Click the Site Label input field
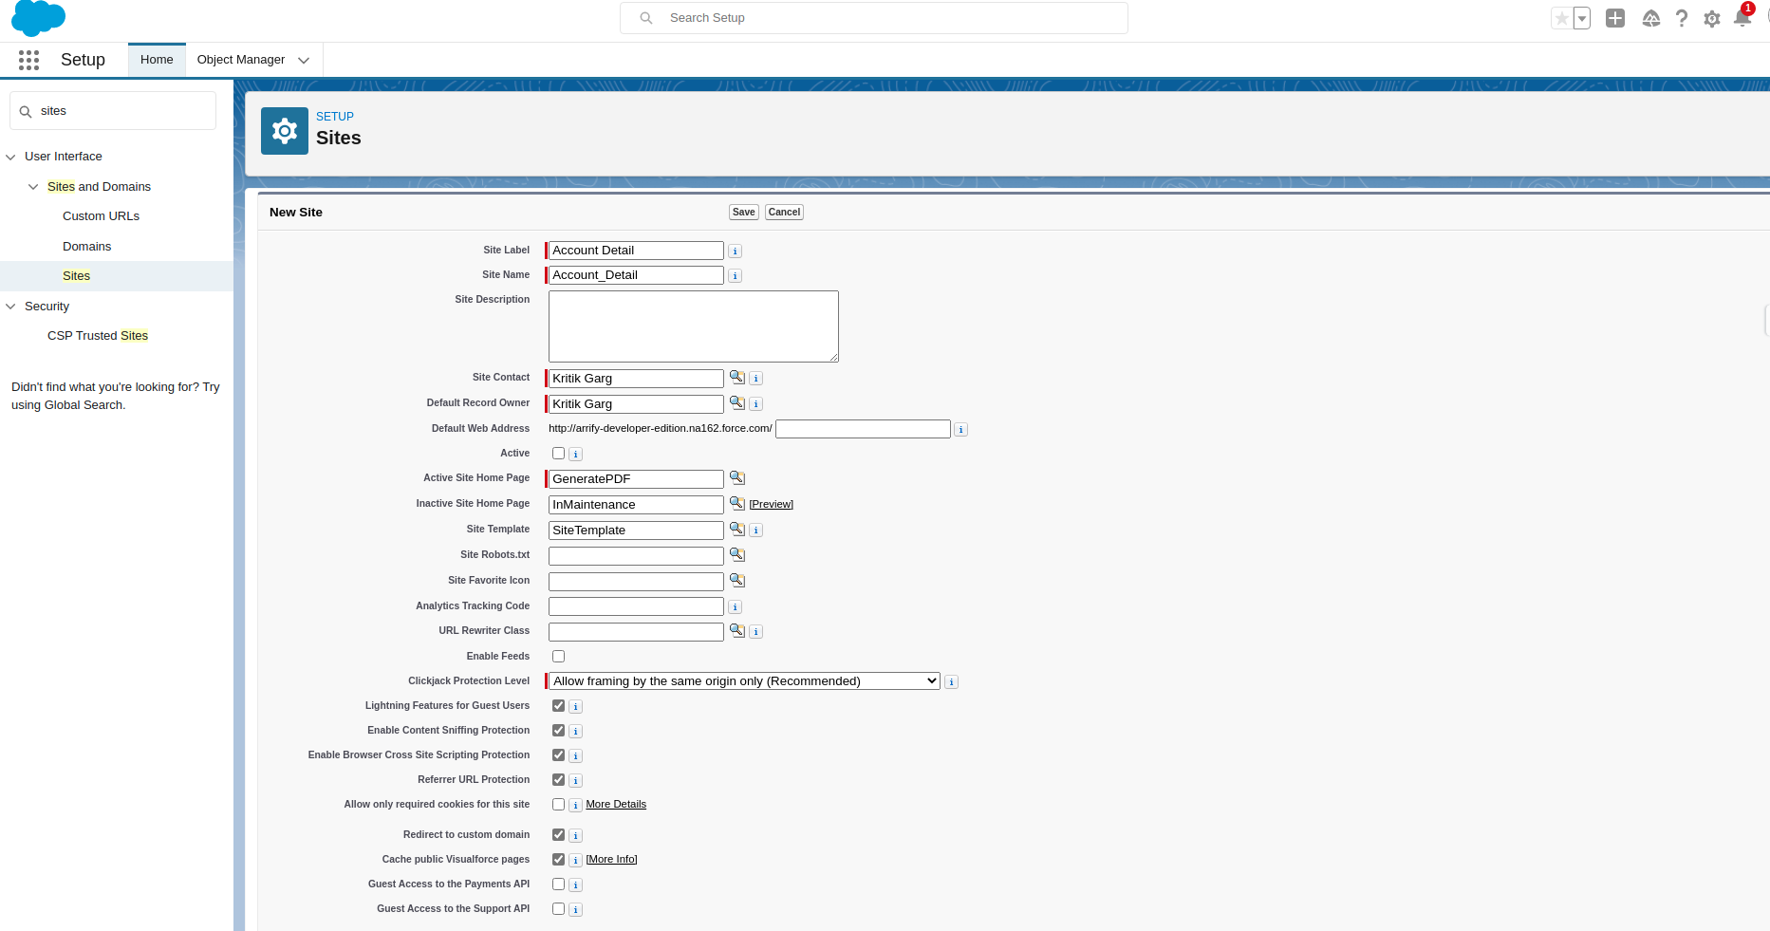The image size is (1770, 931). click(x=636, y=251)
